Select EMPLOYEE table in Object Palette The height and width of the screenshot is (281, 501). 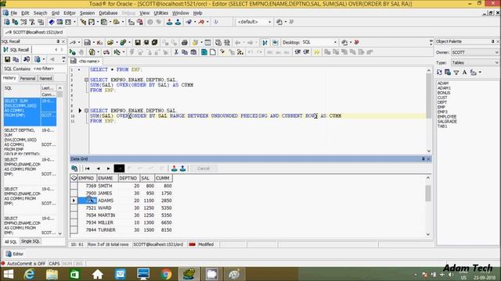447,116
